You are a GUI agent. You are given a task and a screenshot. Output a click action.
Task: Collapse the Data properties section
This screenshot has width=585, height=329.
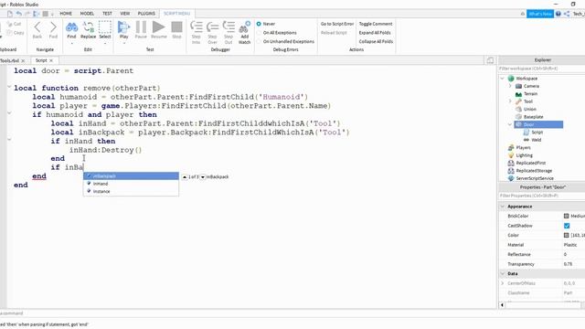tap(503, 273)
